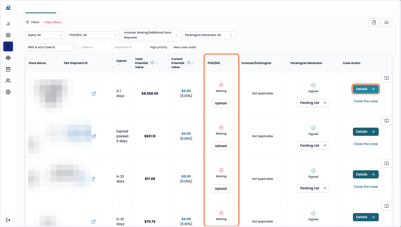
Task: Close the case in $8,568.00 row
Action: tap(366, 101)
